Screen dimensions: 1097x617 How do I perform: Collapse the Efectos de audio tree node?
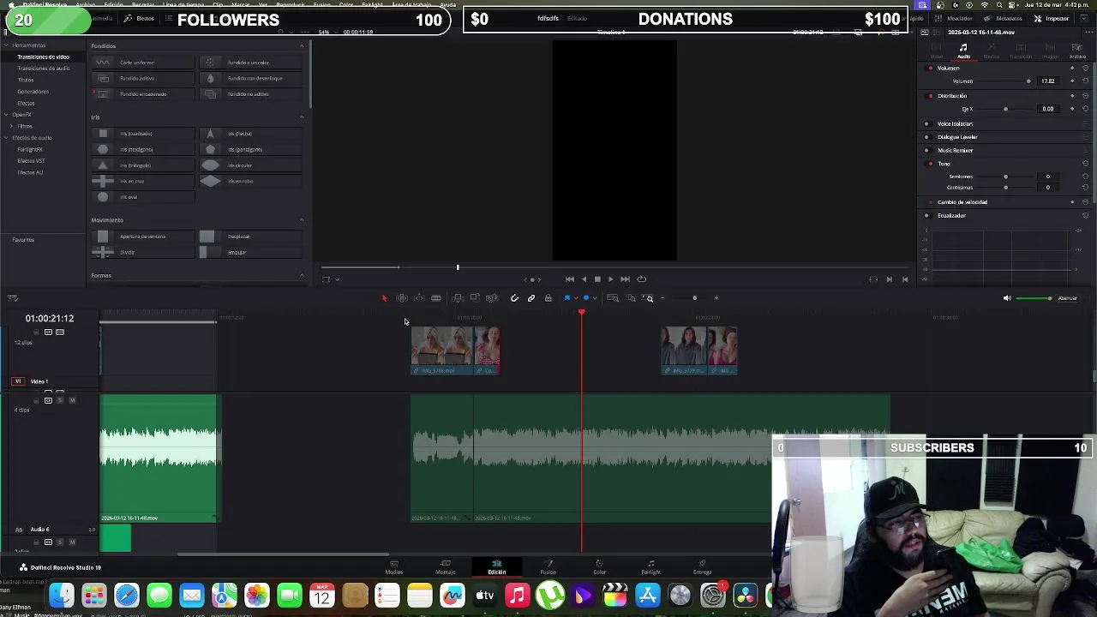tap(7, 137)
